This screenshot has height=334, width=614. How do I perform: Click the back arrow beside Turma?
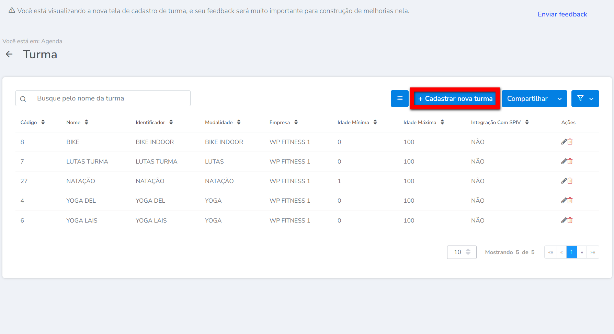coord(9,54)
